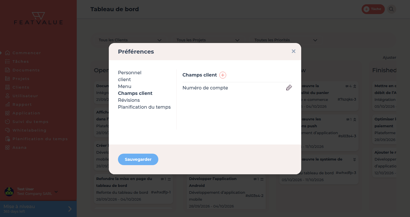410x217 pixels.
Task: Open the Toutes les Priorités dropdown
Action: 286,40
